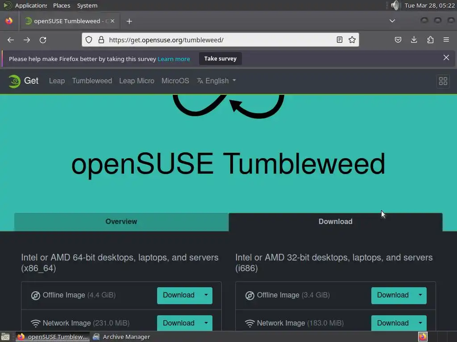This screenshot has height=342, width=457.
Task: Open the downloads panel
Action: pos(414,40)
